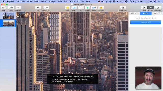Screen dimensions: 163x91
Task: Click the Time Machine icon
Action: [x=126, y=2]
